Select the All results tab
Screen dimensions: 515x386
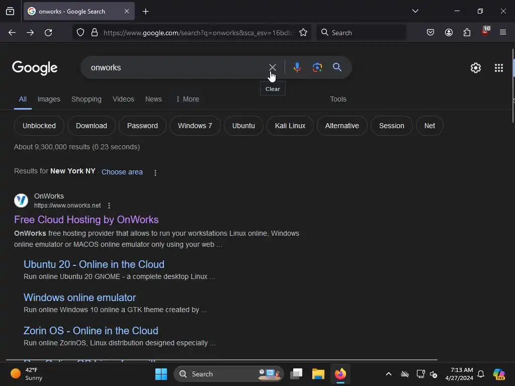(x=23, y=99)
